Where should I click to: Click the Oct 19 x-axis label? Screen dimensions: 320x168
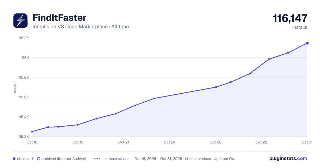[78, 142]
